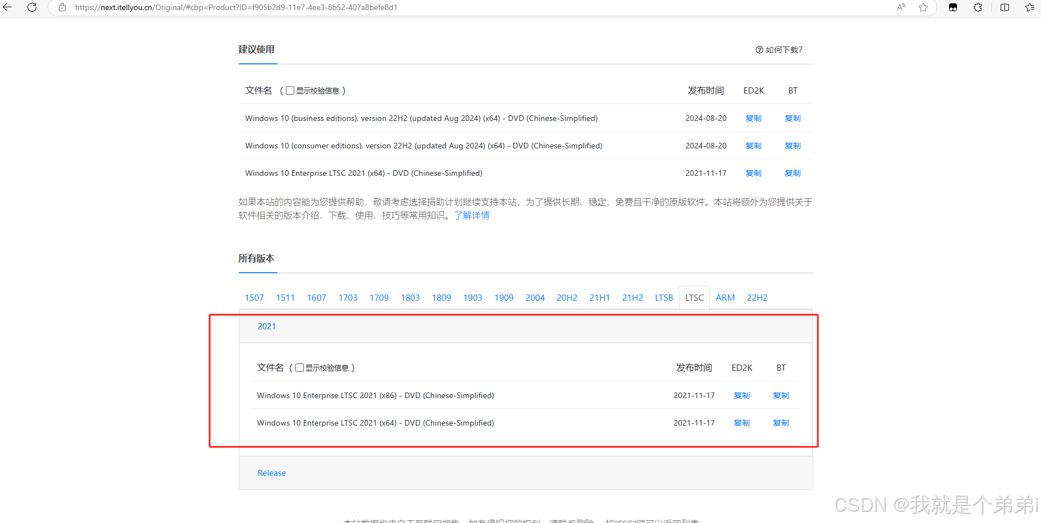Copy BT link for Windows 10 business editions

(793, 118)
